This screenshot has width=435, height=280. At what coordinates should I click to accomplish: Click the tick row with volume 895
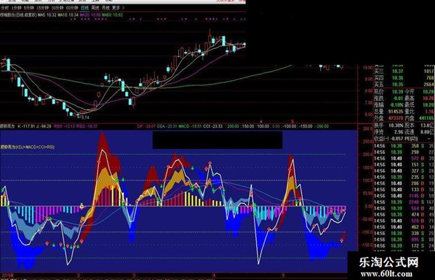point(404,239)
